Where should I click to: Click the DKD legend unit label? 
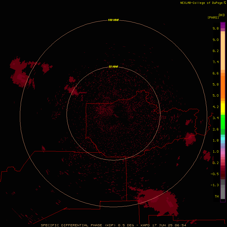pos(222,15)
